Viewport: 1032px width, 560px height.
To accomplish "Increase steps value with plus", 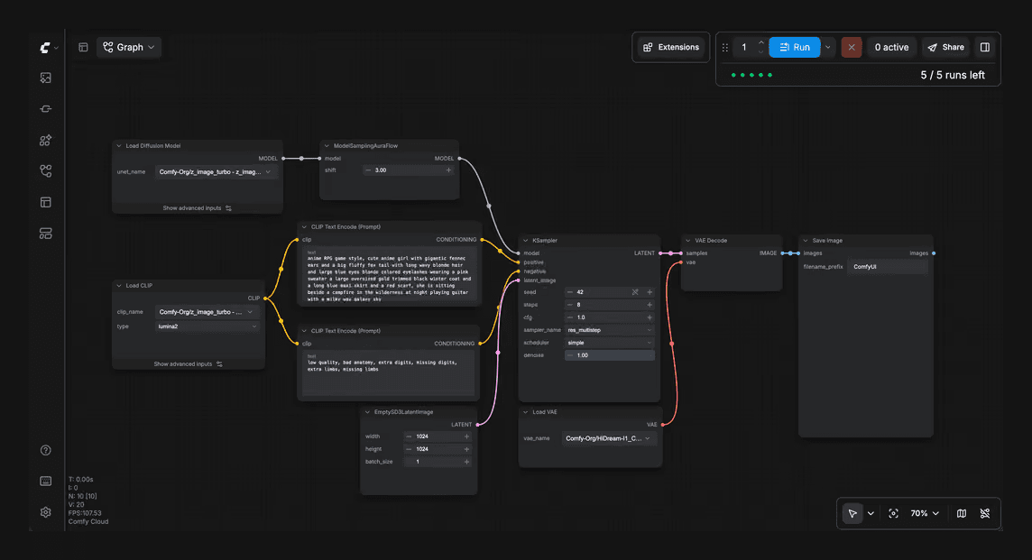I will click(650, 305).
